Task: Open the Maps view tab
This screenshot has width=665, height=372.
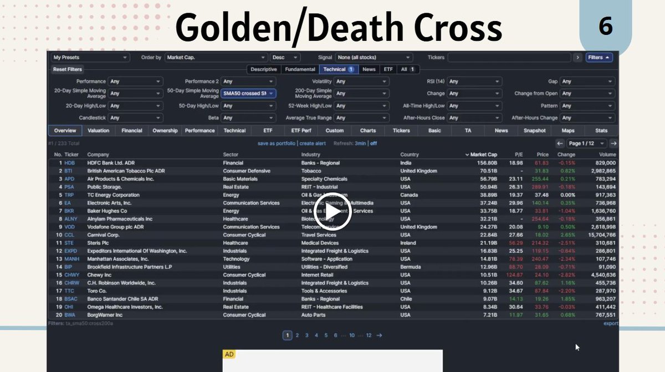Action: click(568, 131)
